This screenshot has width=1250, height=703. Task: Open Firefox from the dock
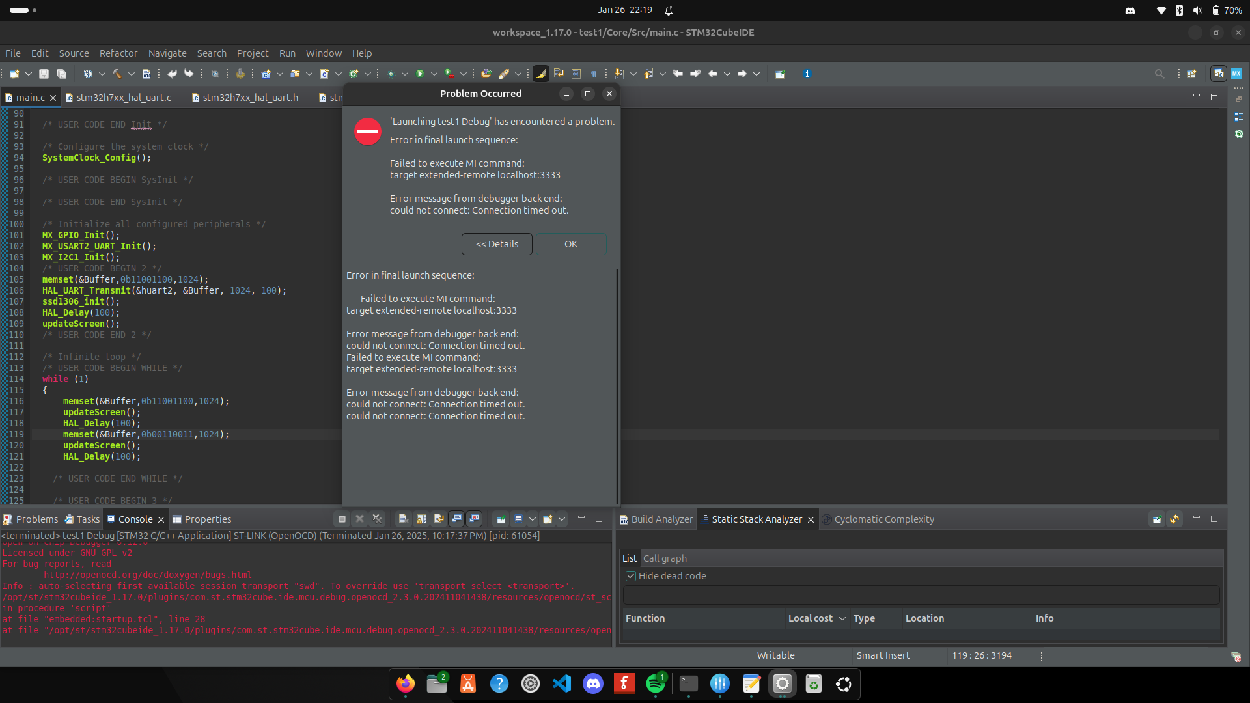point(406,683)
